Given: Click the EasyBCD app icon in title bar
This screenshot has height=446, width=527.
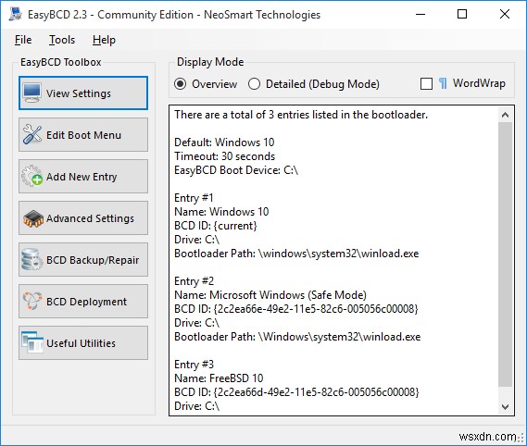Looking at the screenshot, I should 16,14.
